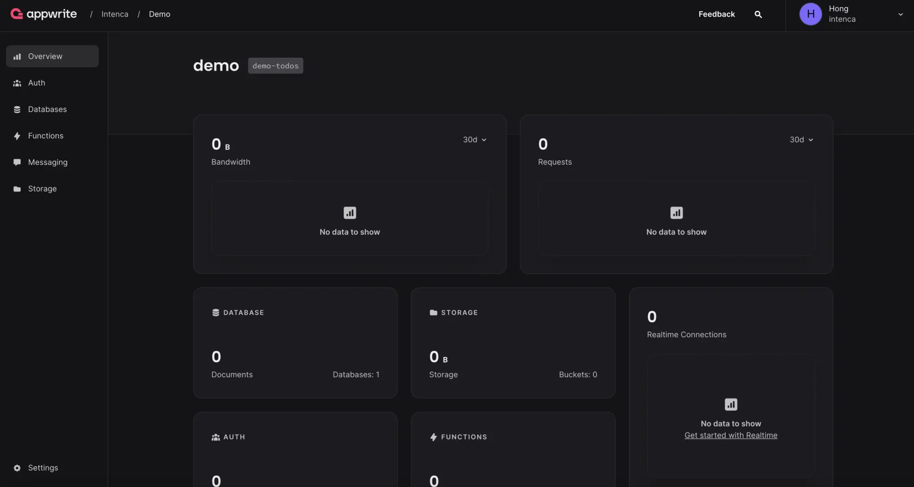Navigate to Intenca breadcrumb

115,14
